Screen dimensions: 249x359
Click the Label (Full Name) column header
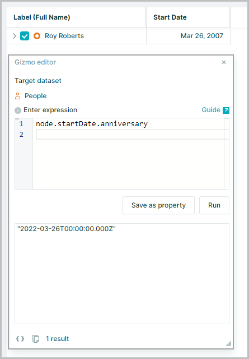pos(42,17)
